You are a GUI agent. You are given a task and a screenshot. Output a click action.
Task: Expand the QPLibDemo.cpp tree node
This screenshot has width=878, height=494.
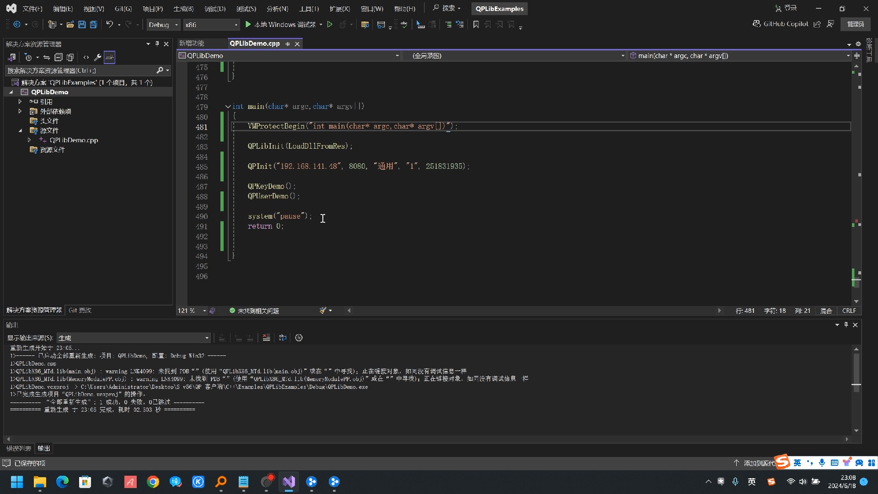(29, 140)
